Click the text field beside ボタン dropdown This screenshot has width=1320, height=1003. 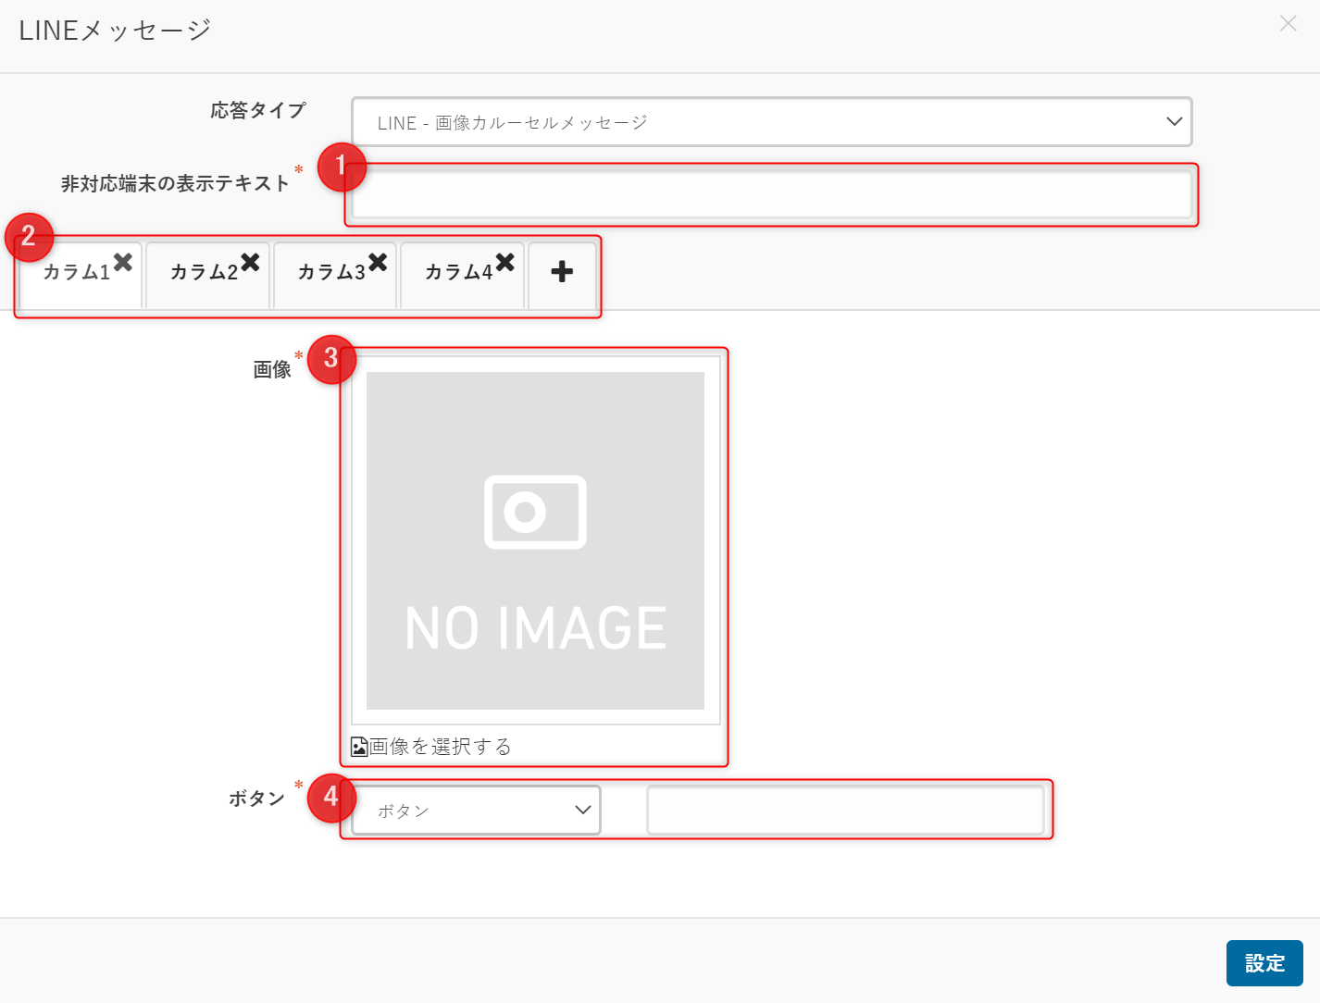coord(845,811)
